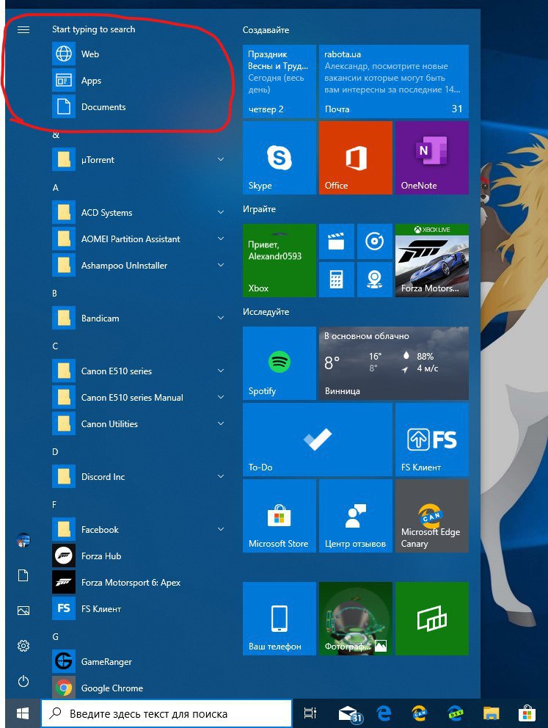
Task: Open the Office tile
Action: (x=356, y=158)
